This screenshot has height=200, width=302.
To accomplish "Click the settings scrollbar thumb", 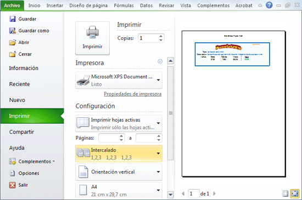I will coord(171,113).
